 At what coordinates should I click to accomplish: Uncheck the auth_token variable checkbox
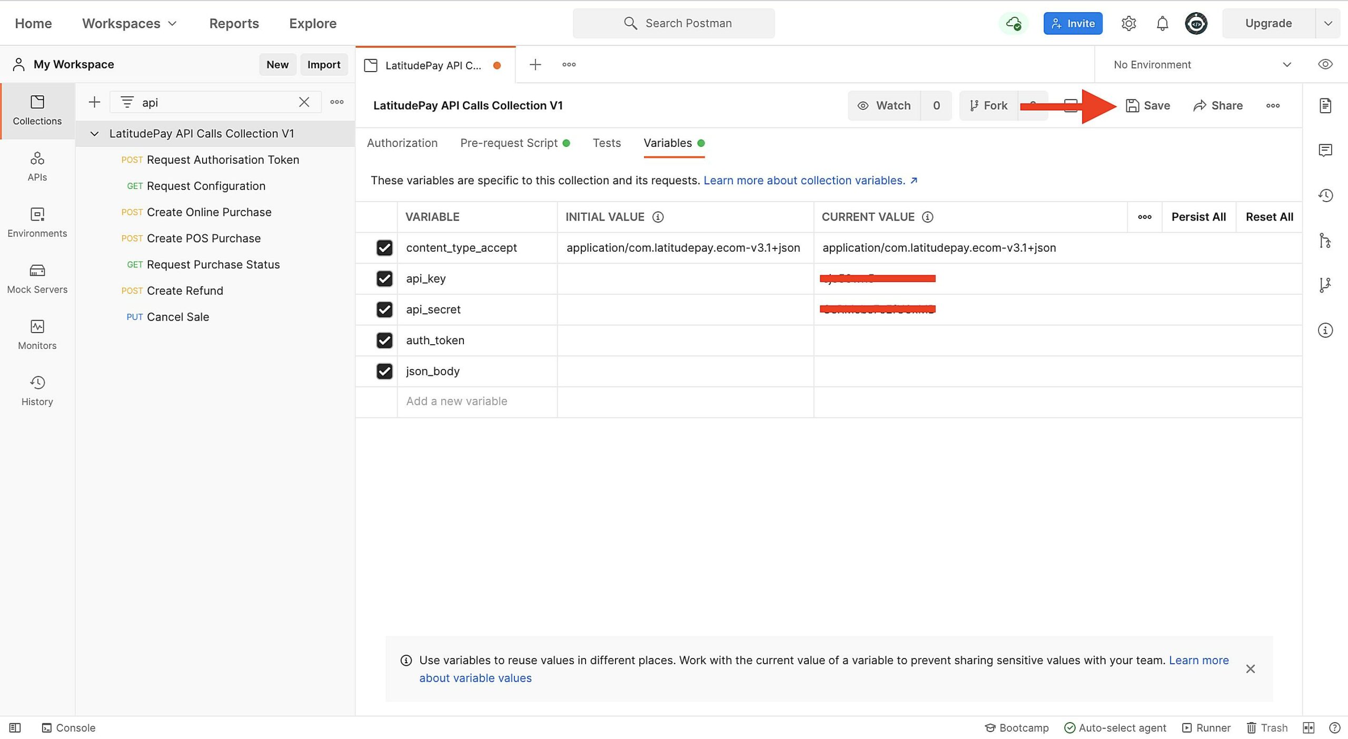[x=384, y=341]
